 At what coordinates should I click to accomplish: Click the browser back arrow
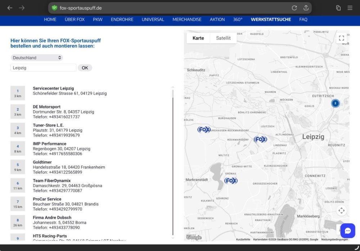click(x=10, y=8)
